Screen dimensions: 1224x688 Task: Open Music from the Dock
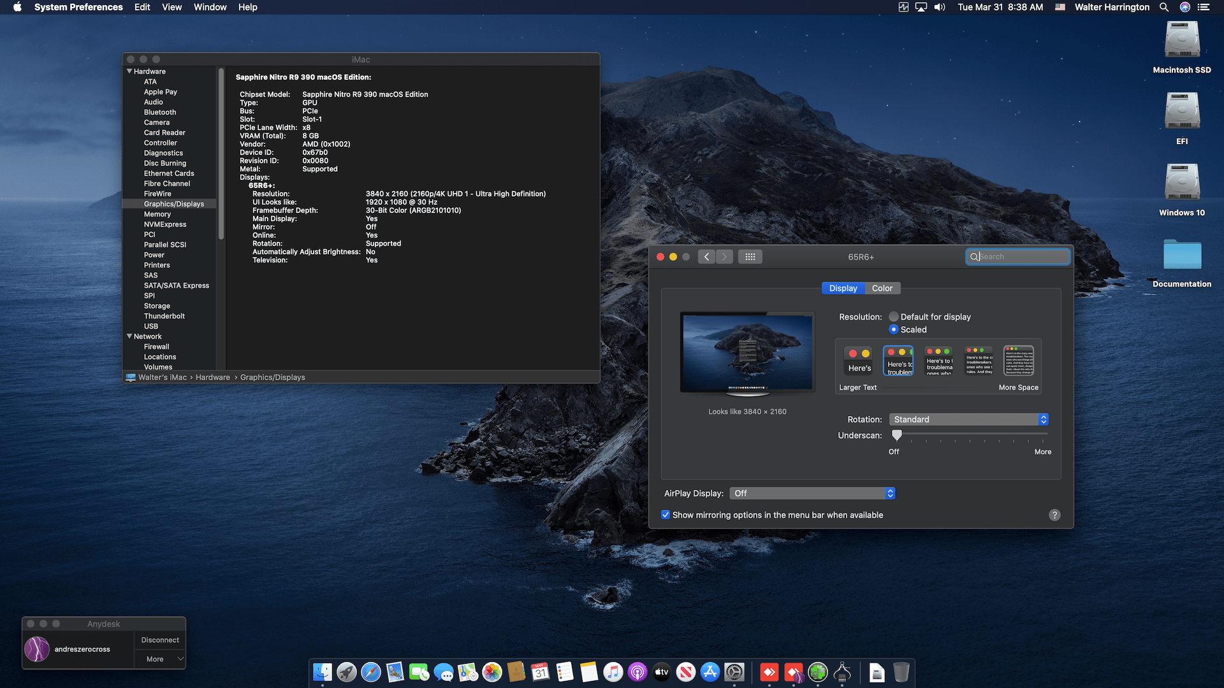613,672
